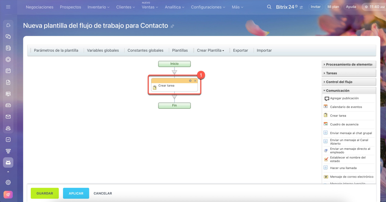Go to Prospectos in top menu

click(x=71, y=7)
